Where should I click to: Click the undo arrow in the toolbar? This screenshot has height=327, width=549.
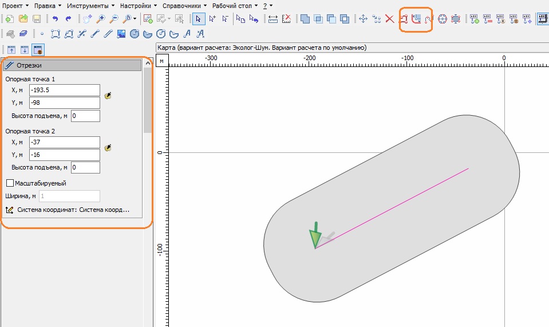coord(55,19)
